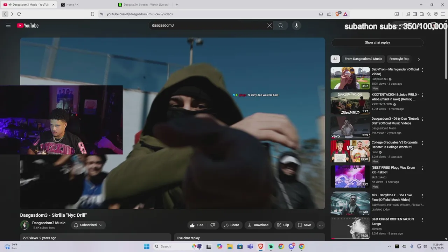Viewport: 448px width, 252px height.
Task: Open options for BabyTron Michigander video
Action: (x=422, y=70)
